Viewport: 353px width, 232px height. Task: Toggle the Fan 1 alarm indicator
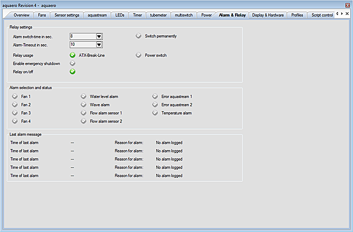pos(15,97)
